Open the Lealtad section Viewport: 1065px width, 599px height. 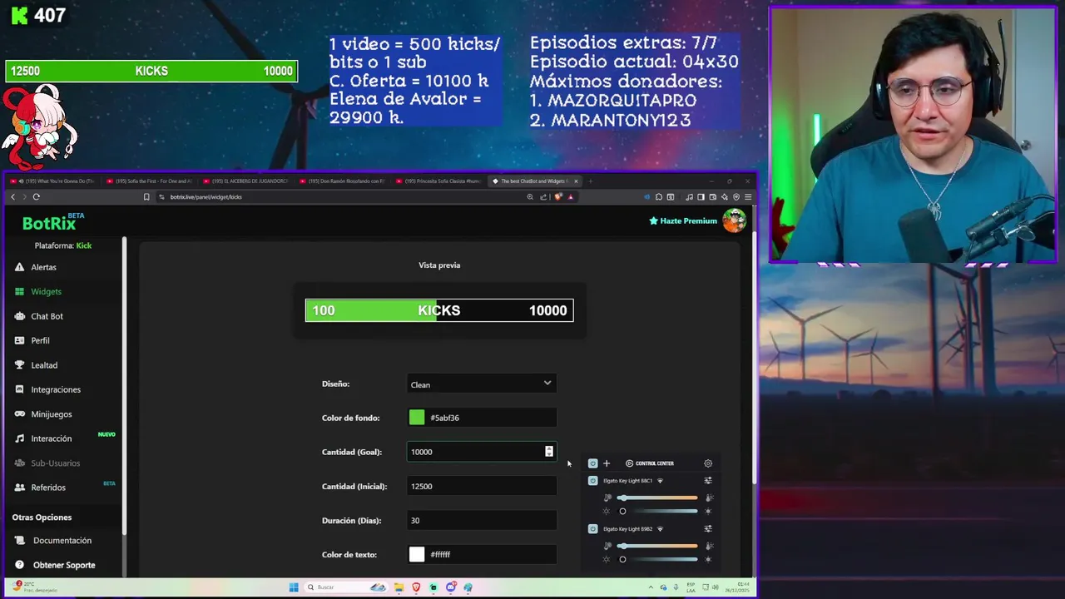point(44,365)
